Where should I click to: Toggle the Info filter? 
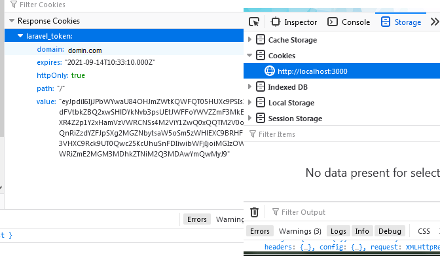click(362, 231)
